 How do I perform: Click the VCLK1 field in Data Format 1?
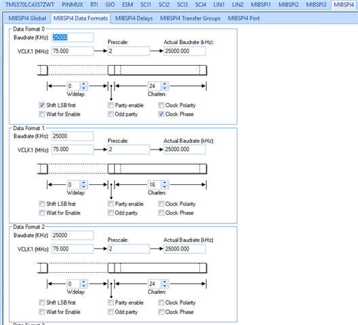coord(73,150)
